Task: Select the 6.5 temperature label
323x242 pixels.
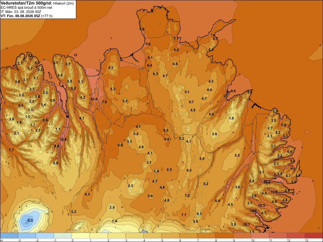Action: coord(169,170)
